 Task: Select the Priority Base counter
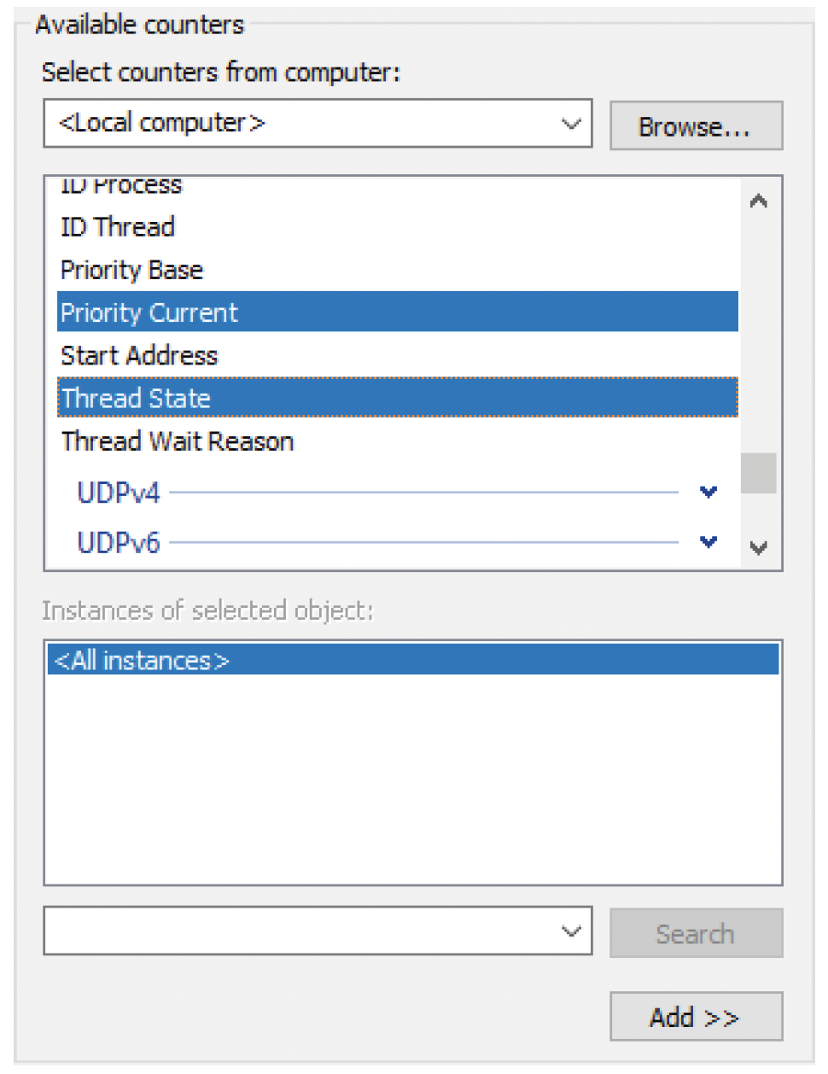tap(132, 270)
